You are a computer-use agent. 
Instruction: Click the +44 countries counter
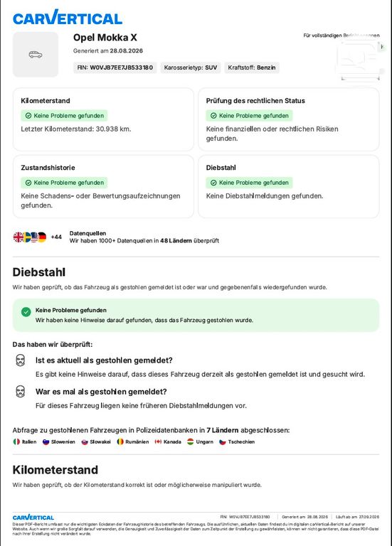click(56, 237)
